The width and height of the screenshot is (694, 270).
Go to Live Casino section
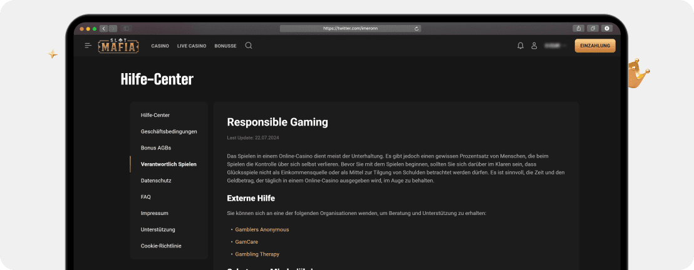(192, 46)
